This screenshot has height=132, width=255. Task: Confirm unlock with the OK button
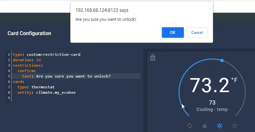click(173, 33)
